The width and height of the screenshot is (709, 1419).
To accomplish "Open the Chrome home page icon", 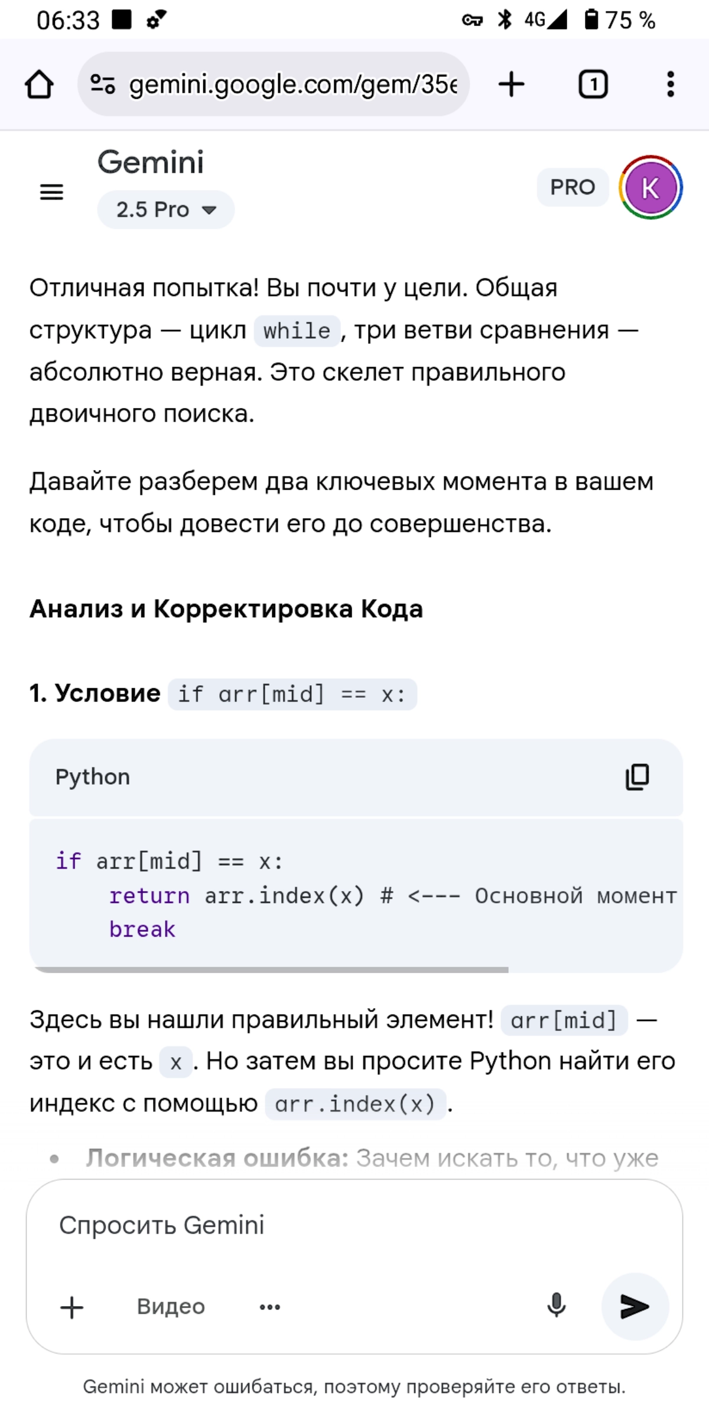I will point(39,84).
